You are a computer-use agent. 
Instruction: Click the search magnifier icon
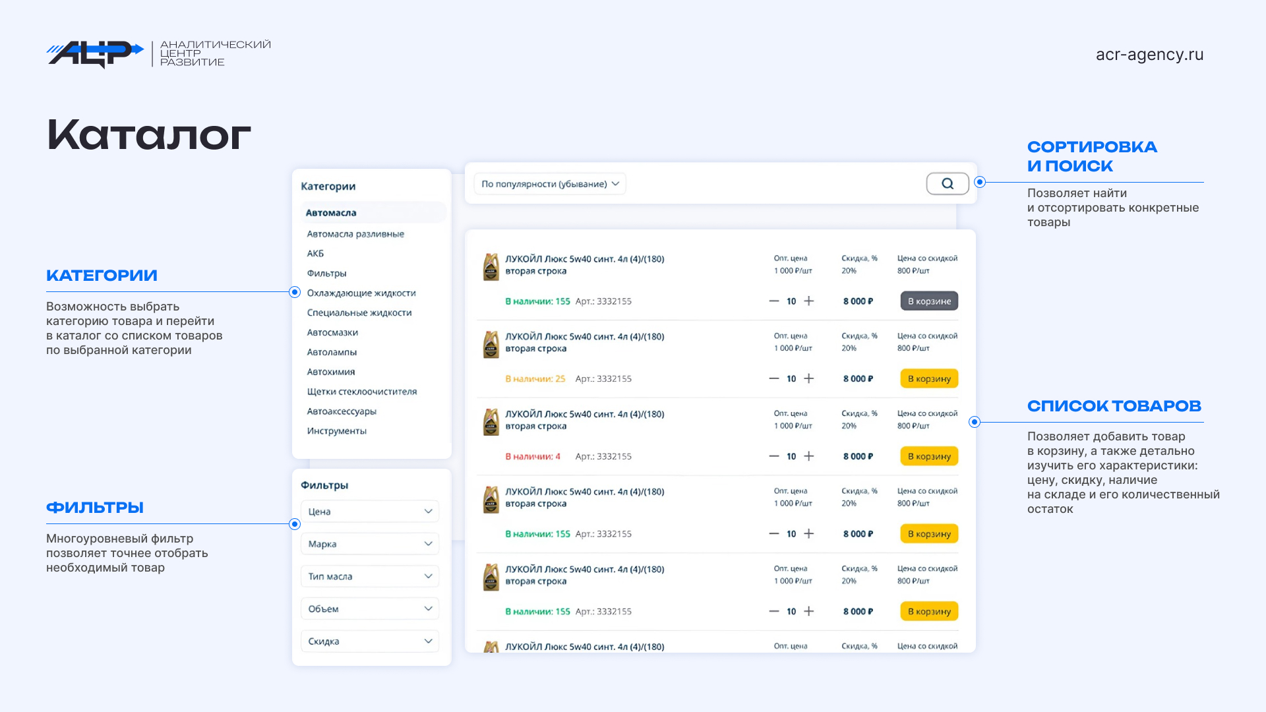coord(948,184)
